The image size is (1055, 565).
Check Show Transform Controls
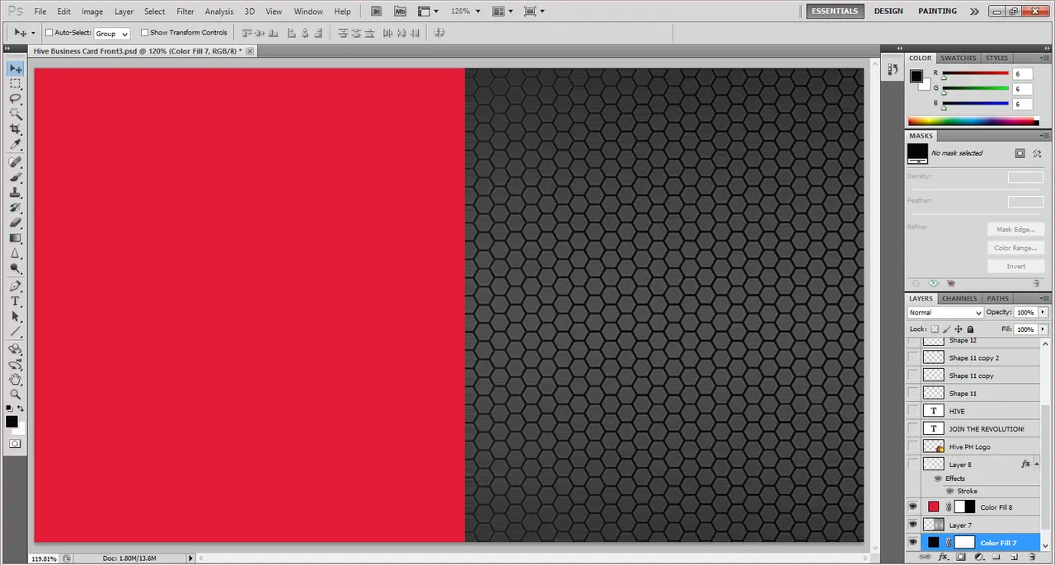(144, 33)
